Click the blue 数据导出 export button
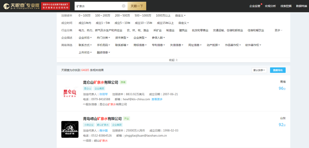Screen dimensions: 309x148 278,70
